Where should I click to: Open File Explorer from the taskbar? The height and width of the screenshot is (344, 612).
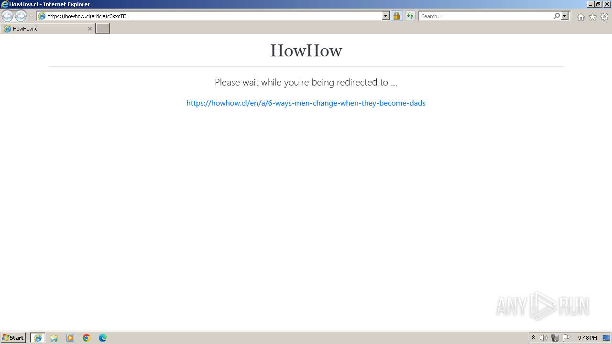click(54, 338)
